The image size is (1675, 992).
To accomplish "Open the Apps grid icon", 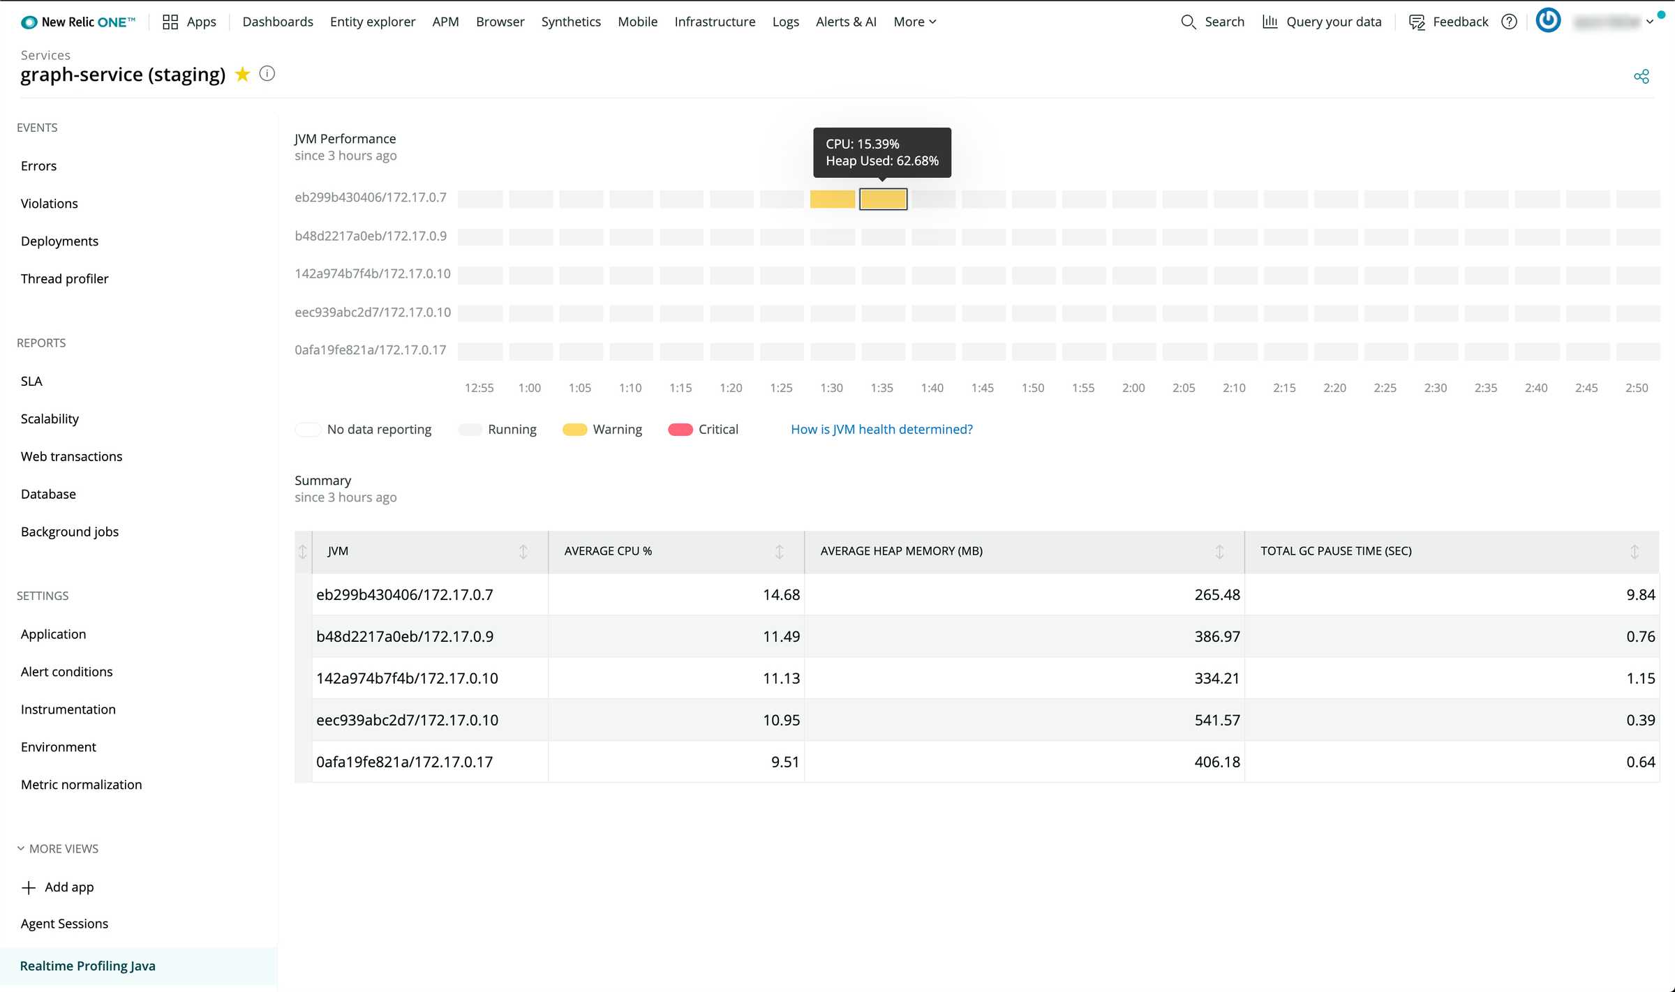I will pos(170,22).
